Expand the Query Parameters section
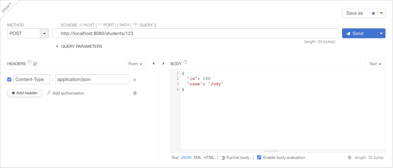The image size is (393, 168). click(x=58, y=46)
